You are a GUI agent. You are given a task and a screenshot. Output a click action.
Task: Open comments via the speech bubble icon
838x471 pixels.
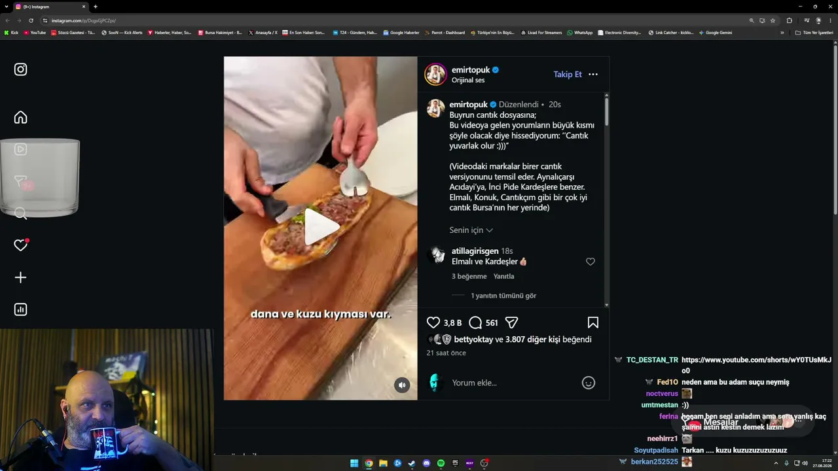(x=476, y=323)
